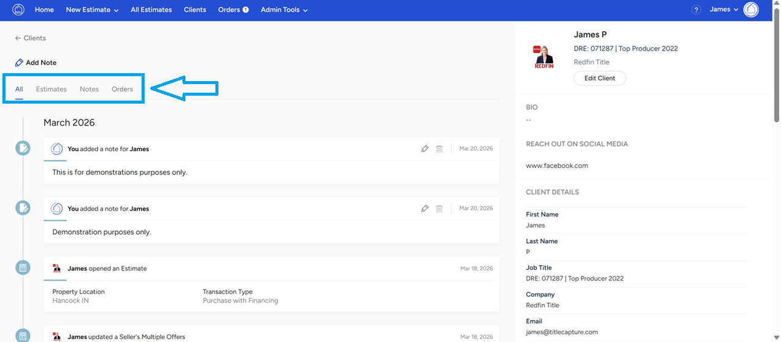Click the "James P" client name heading

point(590,35)
